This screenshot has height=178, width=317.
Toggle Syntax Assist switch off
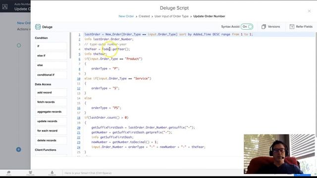[x=247, y=27]
